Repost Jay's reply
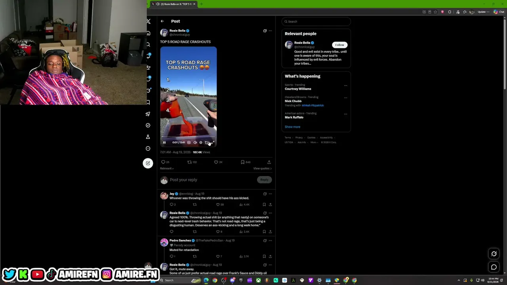This screenshot has width=507, height=285. coord(194,205)
